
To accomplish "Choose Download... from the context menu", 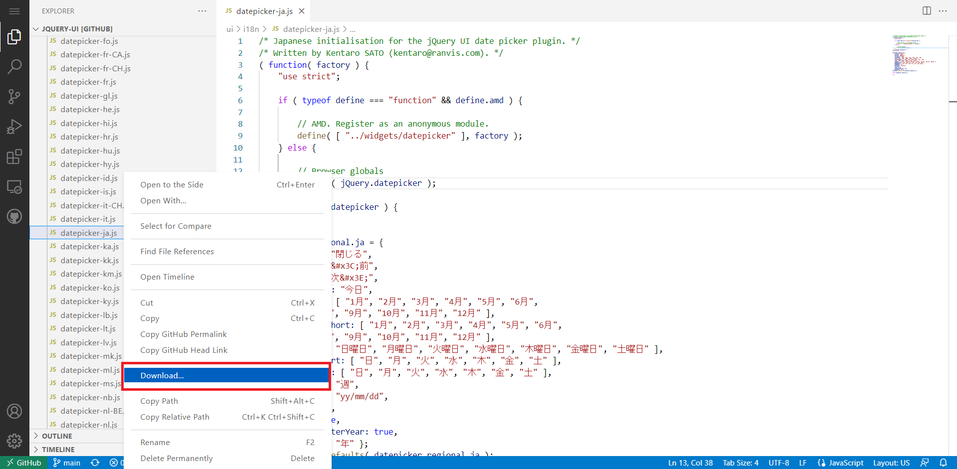I will [226, 375].
